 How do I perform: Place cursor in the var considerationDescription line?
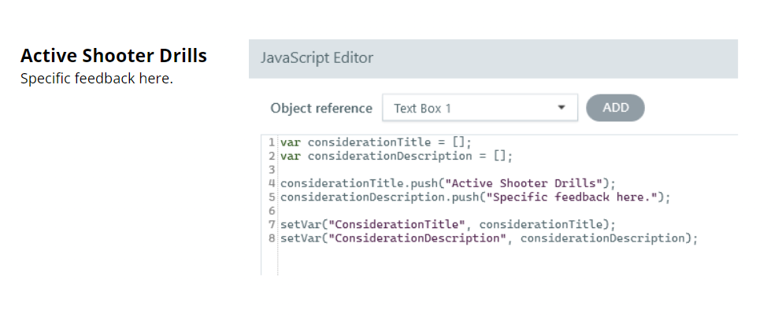[x=396, y=156]
